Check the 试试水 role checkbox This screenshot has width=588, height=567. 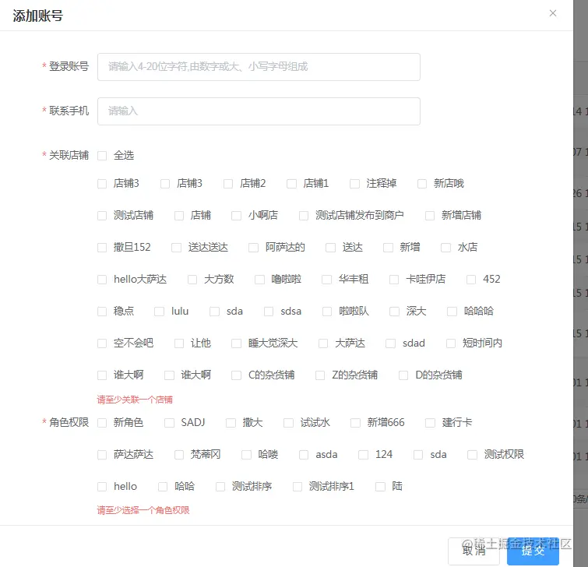288,423
